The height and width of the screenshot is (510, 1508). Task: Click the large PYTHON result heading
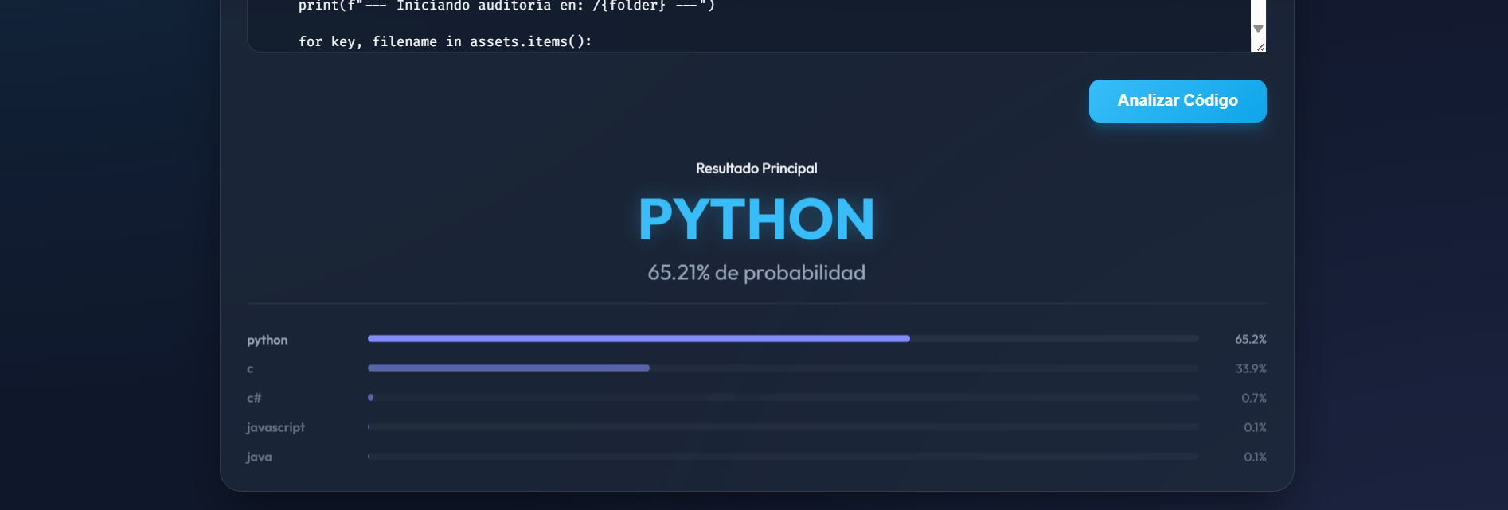click(756, 219)
